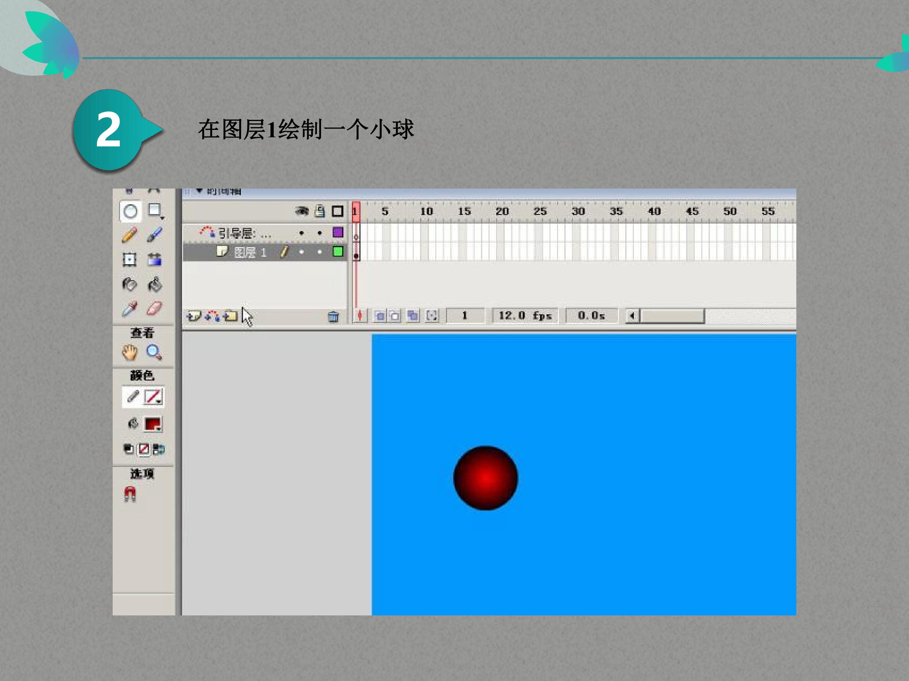Select the Paint Bucket tool
909x681 pixels.
[155, 284]
